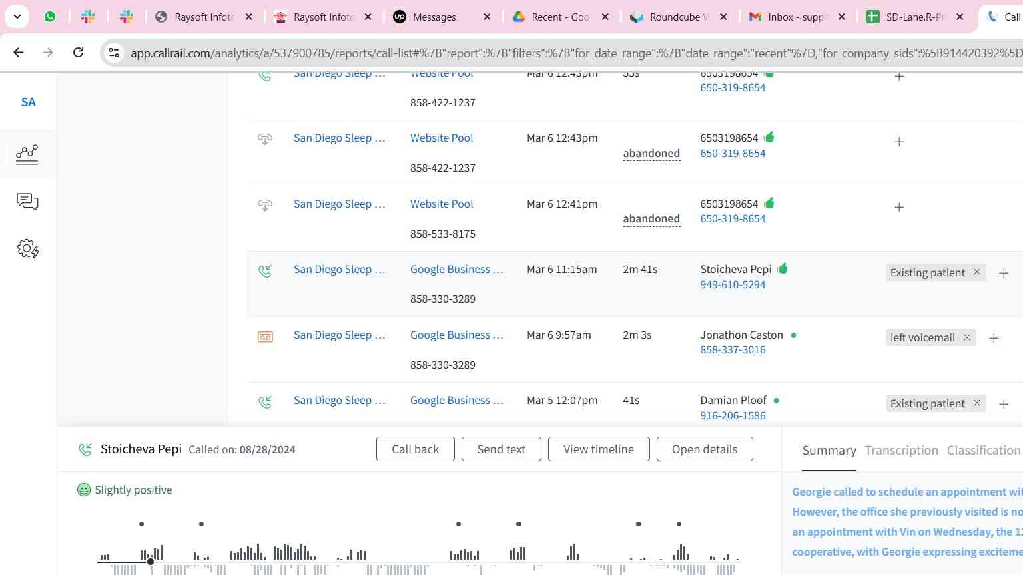
Task: Open San Diego Sleep company in Damian Ploof row
Action: point(340,401)
